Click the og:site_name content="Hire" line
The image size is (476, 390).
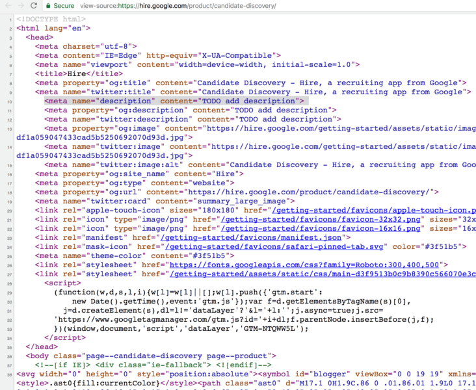tap(139, 174)
